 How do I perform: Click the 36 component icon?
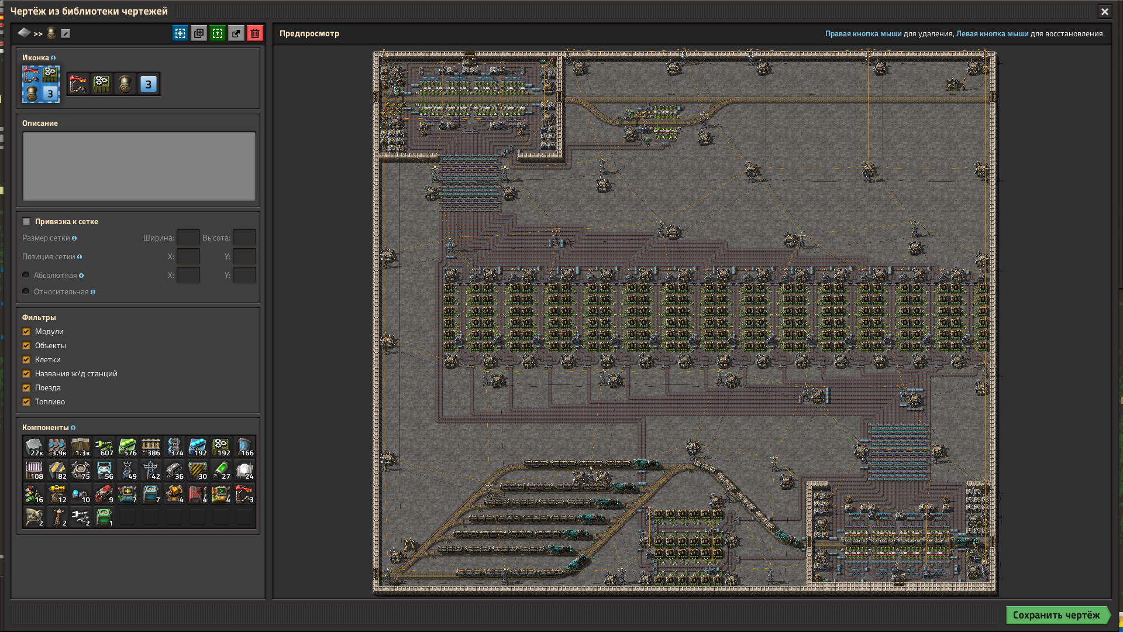coord(174,470)
